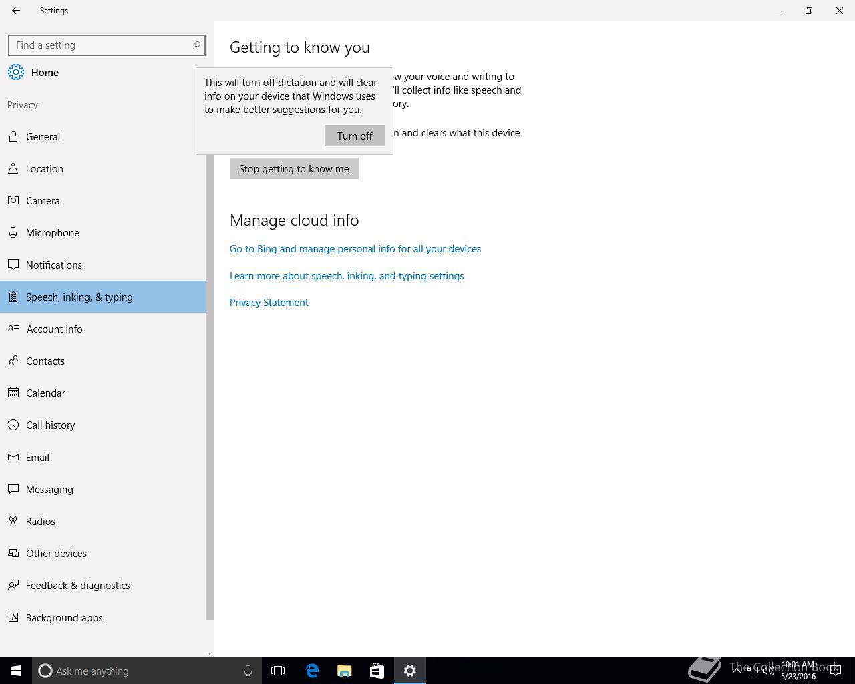
Task: Select General privacy category
Action: [103, 136]
